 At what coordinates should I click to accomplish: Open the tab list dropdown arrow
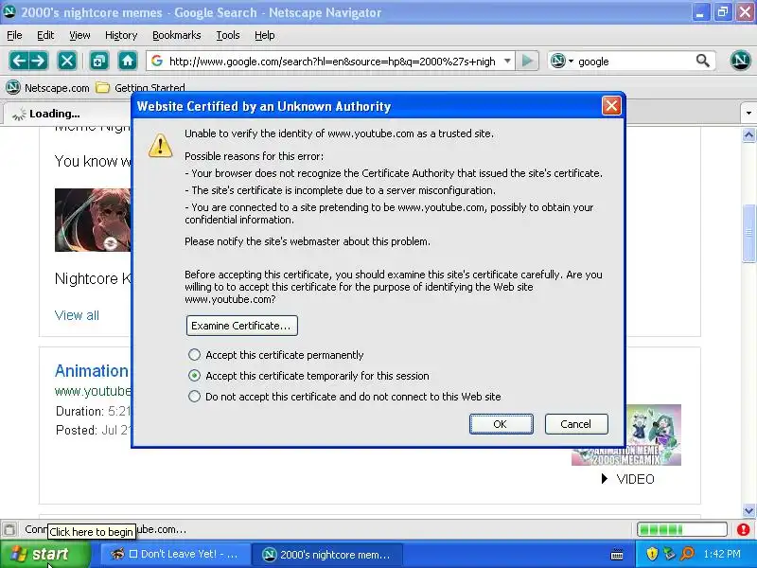click(748, 114)
